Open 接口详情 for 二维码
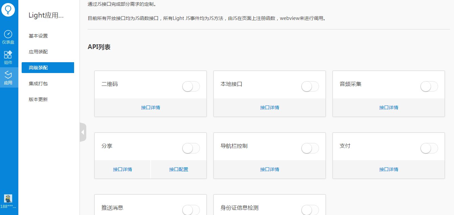 point(151,107)
